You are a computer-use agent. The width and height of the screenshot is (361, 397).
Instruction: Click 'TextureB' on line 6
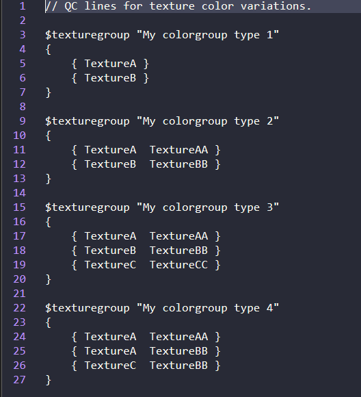pos(110,78)
